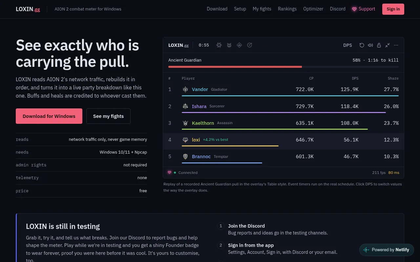Open the overlay three-dots menu
This screenshot has width=420, height=262.
[396, 45]
